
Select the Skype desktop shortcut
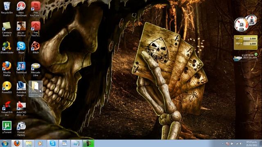point(21,47)
